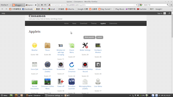Close the Spices browser tab
Screen dimensions: 173x97
point(36,5)
